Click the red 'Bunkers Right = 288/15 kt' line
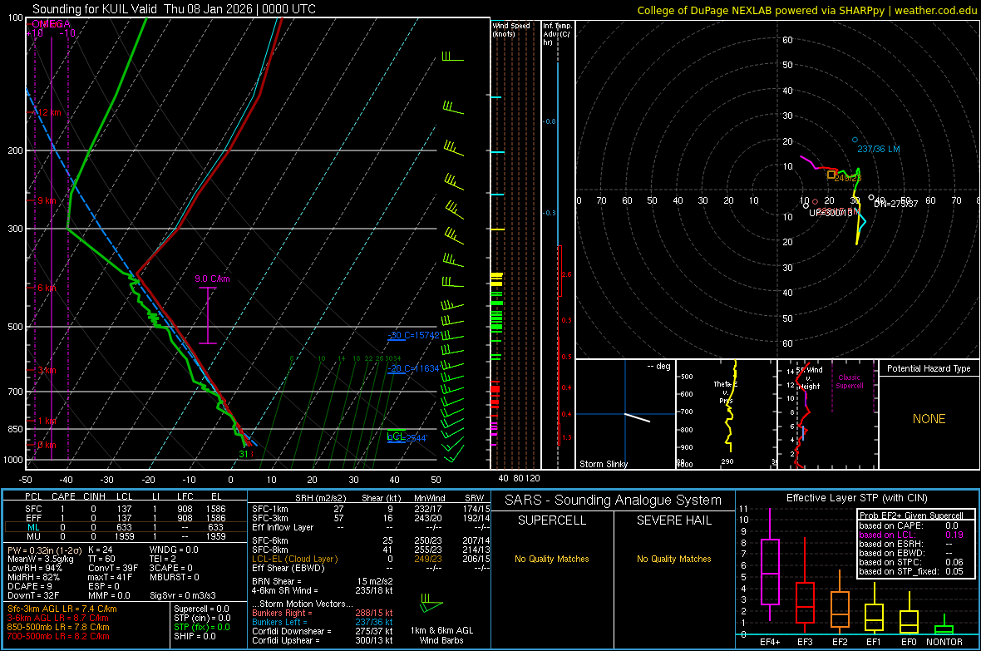The width and height of the screenshot is (981, 651). click(323, 613)
